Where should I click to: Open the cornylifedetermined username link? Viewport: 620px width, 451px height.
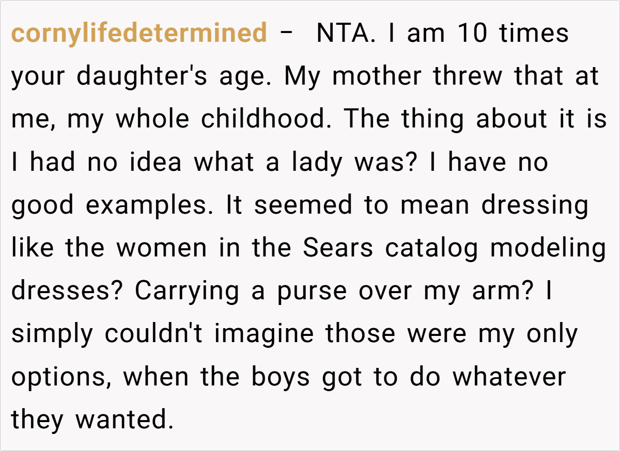point(139,34)
